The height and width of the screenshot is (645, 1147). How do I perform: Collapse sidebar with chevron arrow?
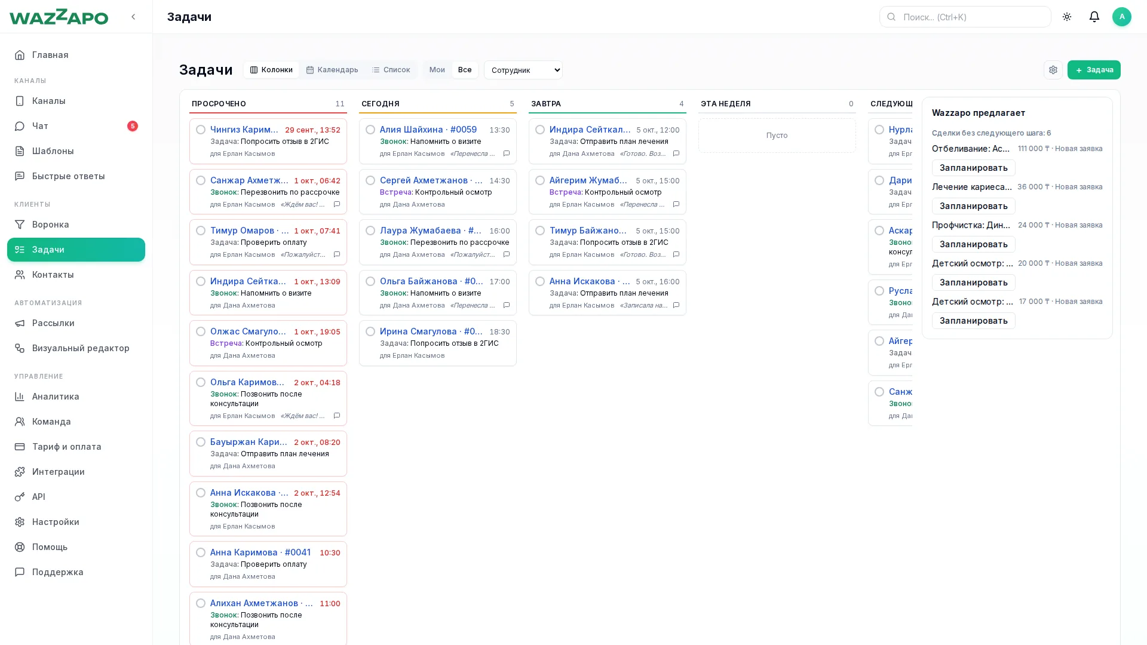click(133, 17)
